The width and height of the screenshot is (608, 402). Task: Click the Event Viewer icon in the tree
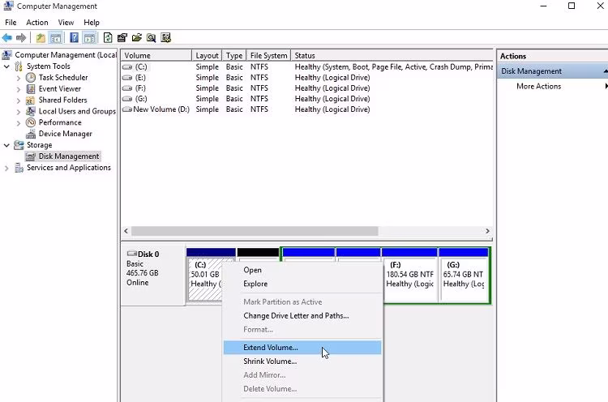point(31,89)
